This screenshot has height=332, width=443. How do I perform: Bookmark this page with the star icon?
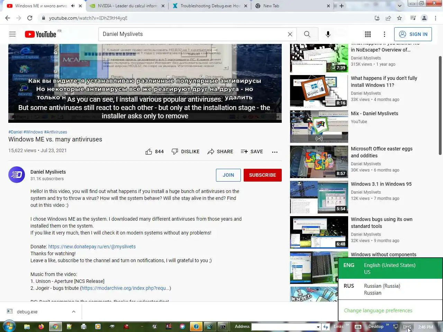[399, 18]
